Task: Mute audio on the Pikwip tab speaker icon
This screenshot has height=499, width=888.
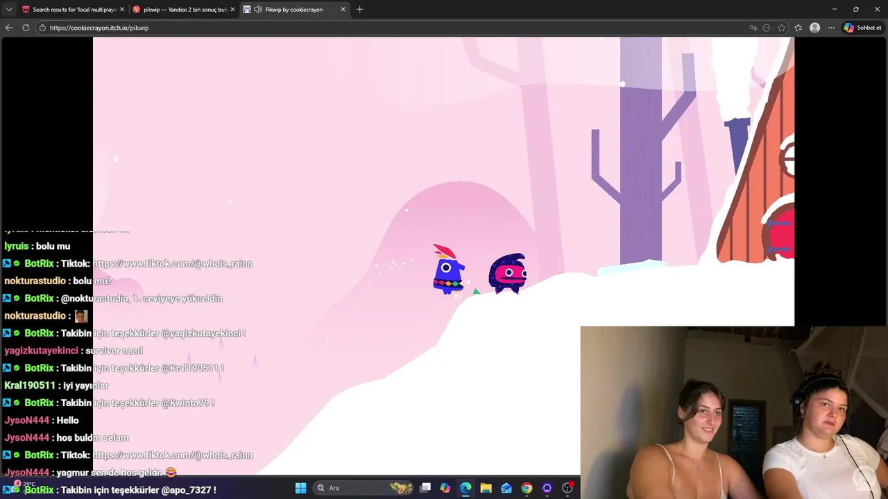Action: (258, 10)
